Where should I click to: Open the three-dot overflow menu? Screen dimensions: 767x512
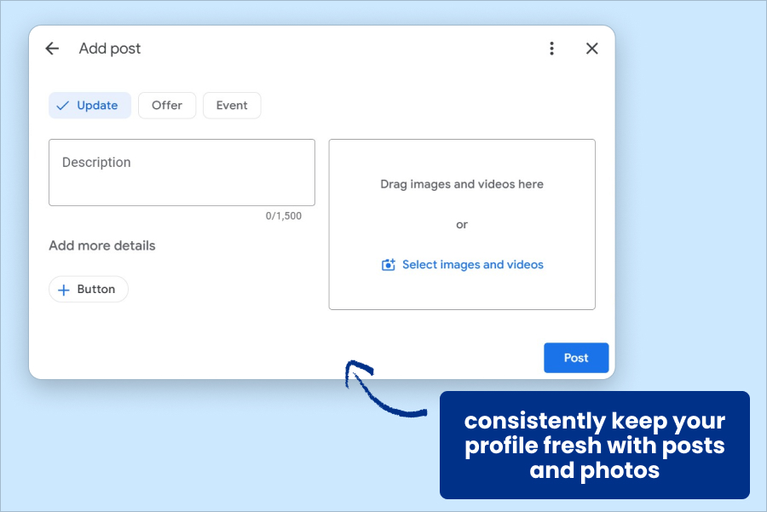click(x=551, y=49)
